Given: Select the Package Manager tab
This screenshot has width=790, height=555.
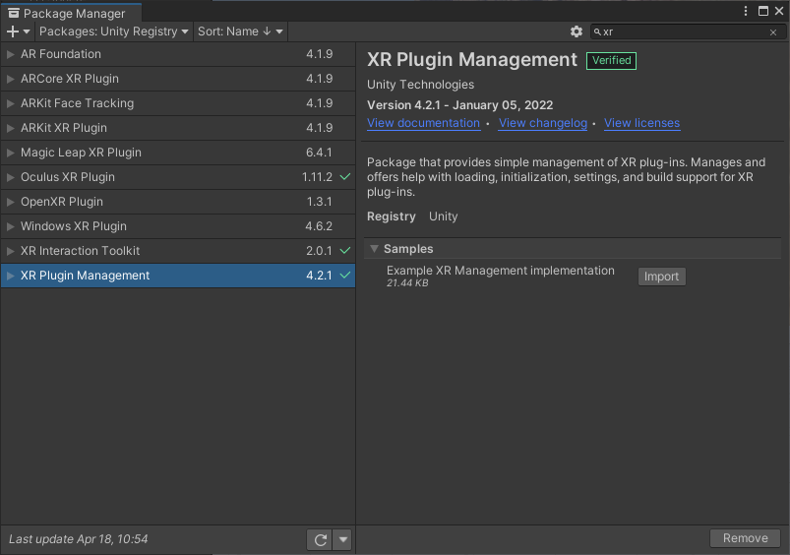Looking at the screenshot, I should click(x=71, y=13).
